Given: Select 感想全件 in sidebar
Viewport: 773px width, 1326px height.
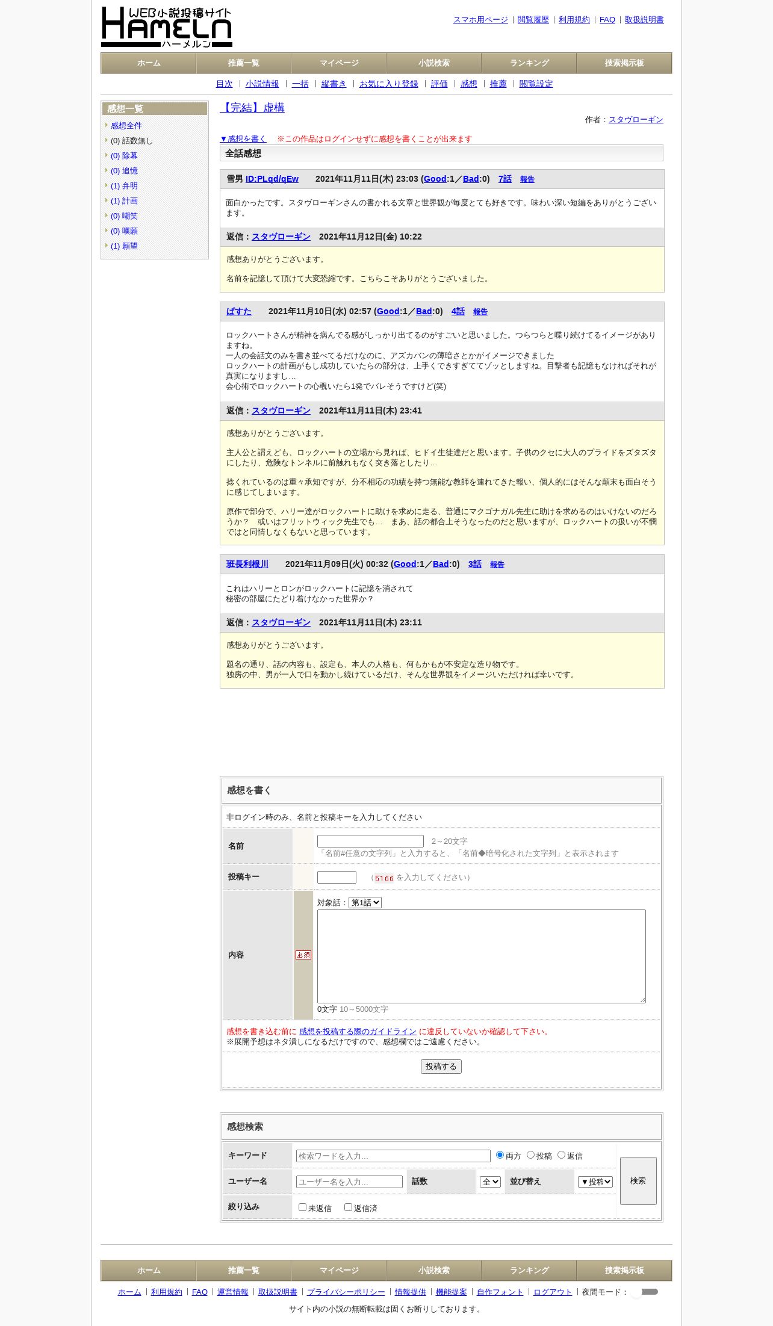Looking at the screenshot, I should [x=126, y=126].
